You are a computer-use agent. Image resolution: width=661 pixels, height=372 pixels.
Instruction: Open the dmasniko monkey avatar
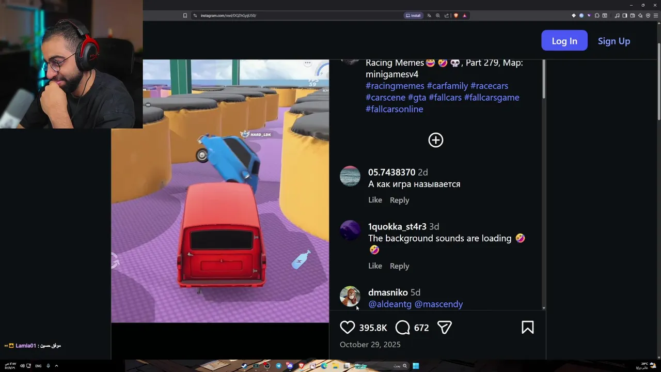[x=350, y=297]
